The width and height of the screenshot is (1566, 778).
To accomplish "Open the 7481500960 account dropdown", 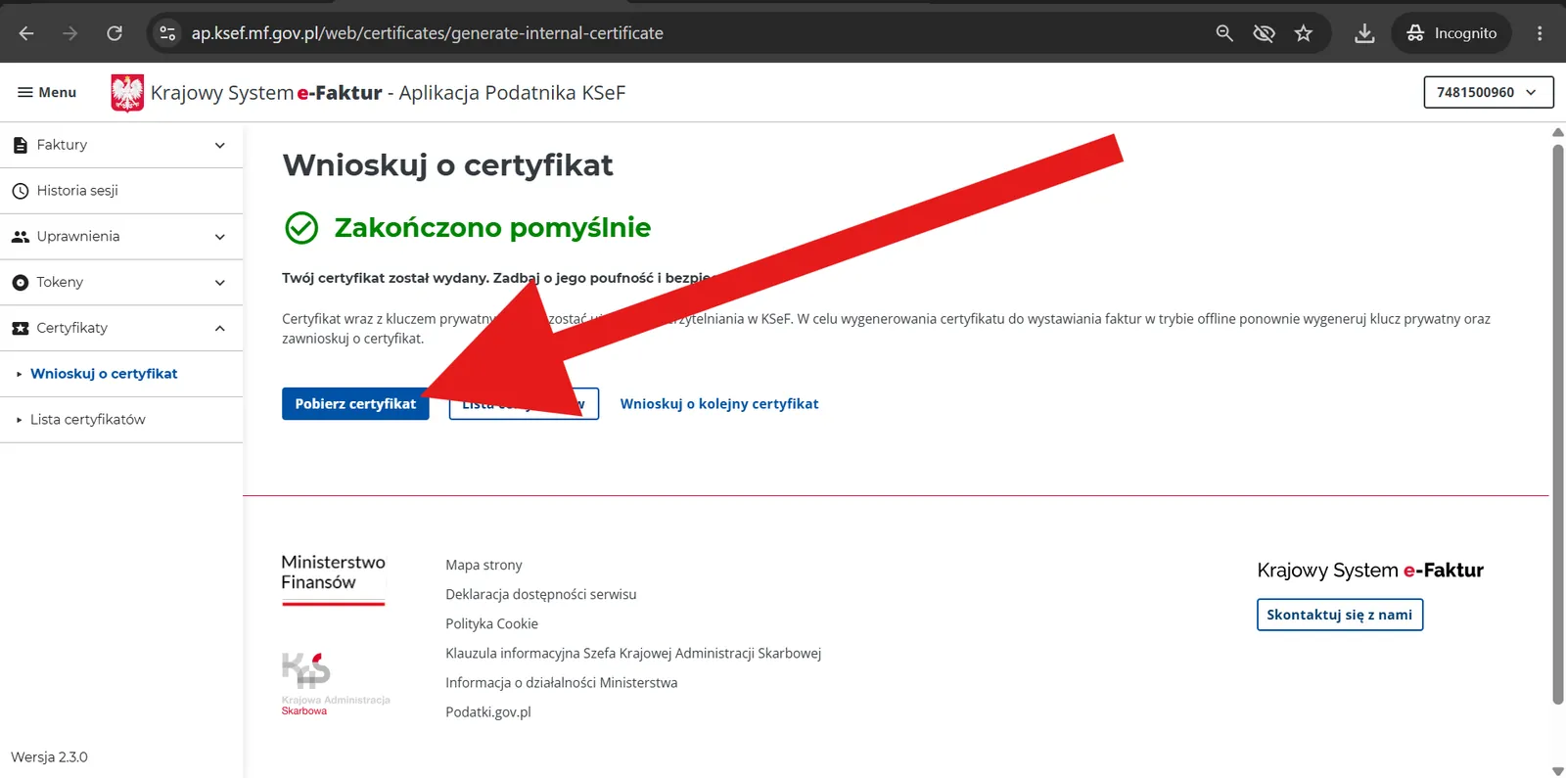I will click(x=1488, y=92).
